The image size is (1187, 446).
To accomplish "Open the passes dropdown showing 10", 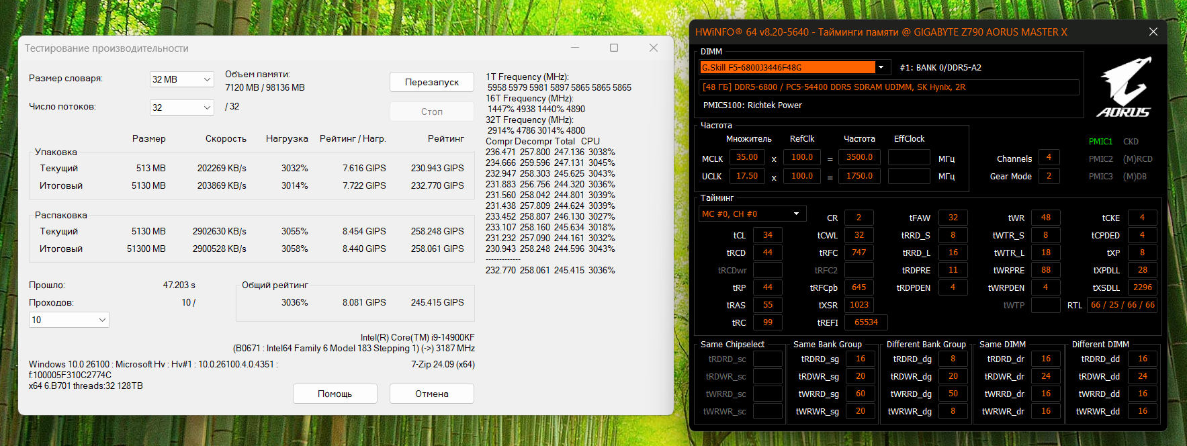I will 69,320.
